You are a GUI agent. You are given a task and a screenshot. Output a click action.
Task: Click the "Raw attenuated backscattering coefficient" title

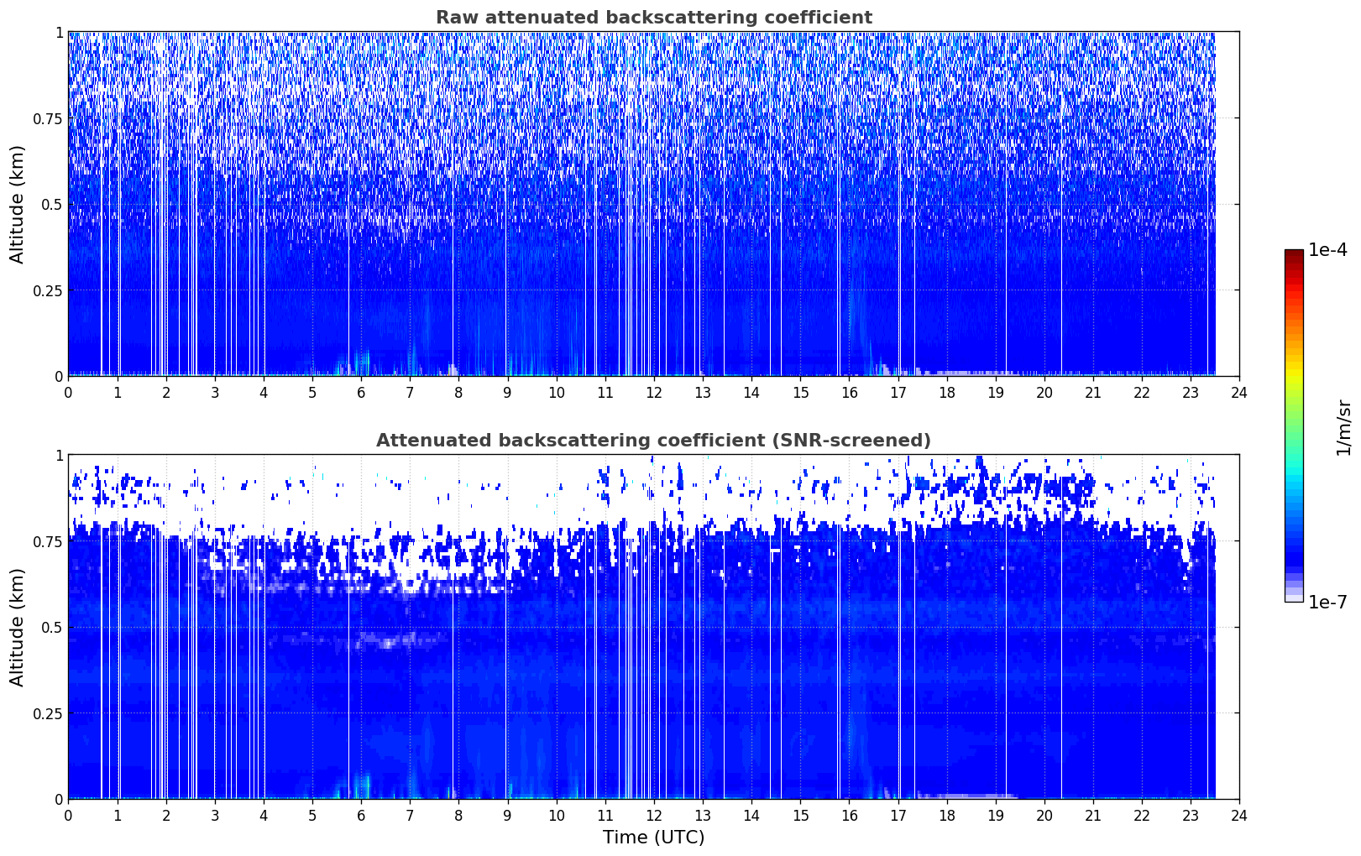click(653, 18)
